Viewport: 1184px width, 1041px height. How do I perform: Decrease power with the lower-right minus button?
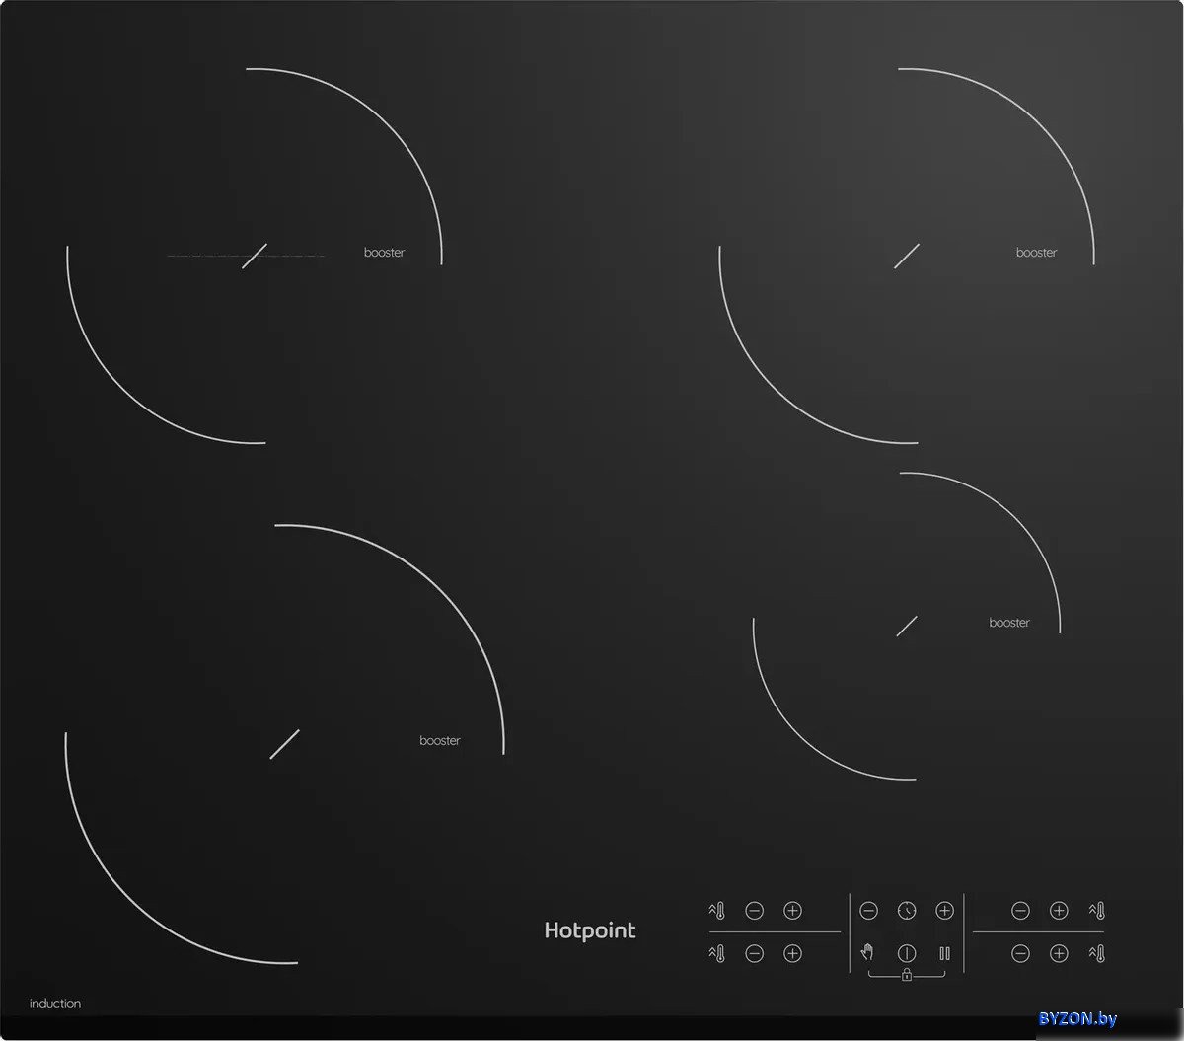coord(1020,953)
